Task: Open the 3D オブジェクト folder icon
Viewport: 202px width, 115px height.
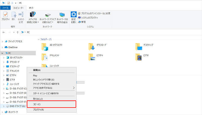Action: 45,47
